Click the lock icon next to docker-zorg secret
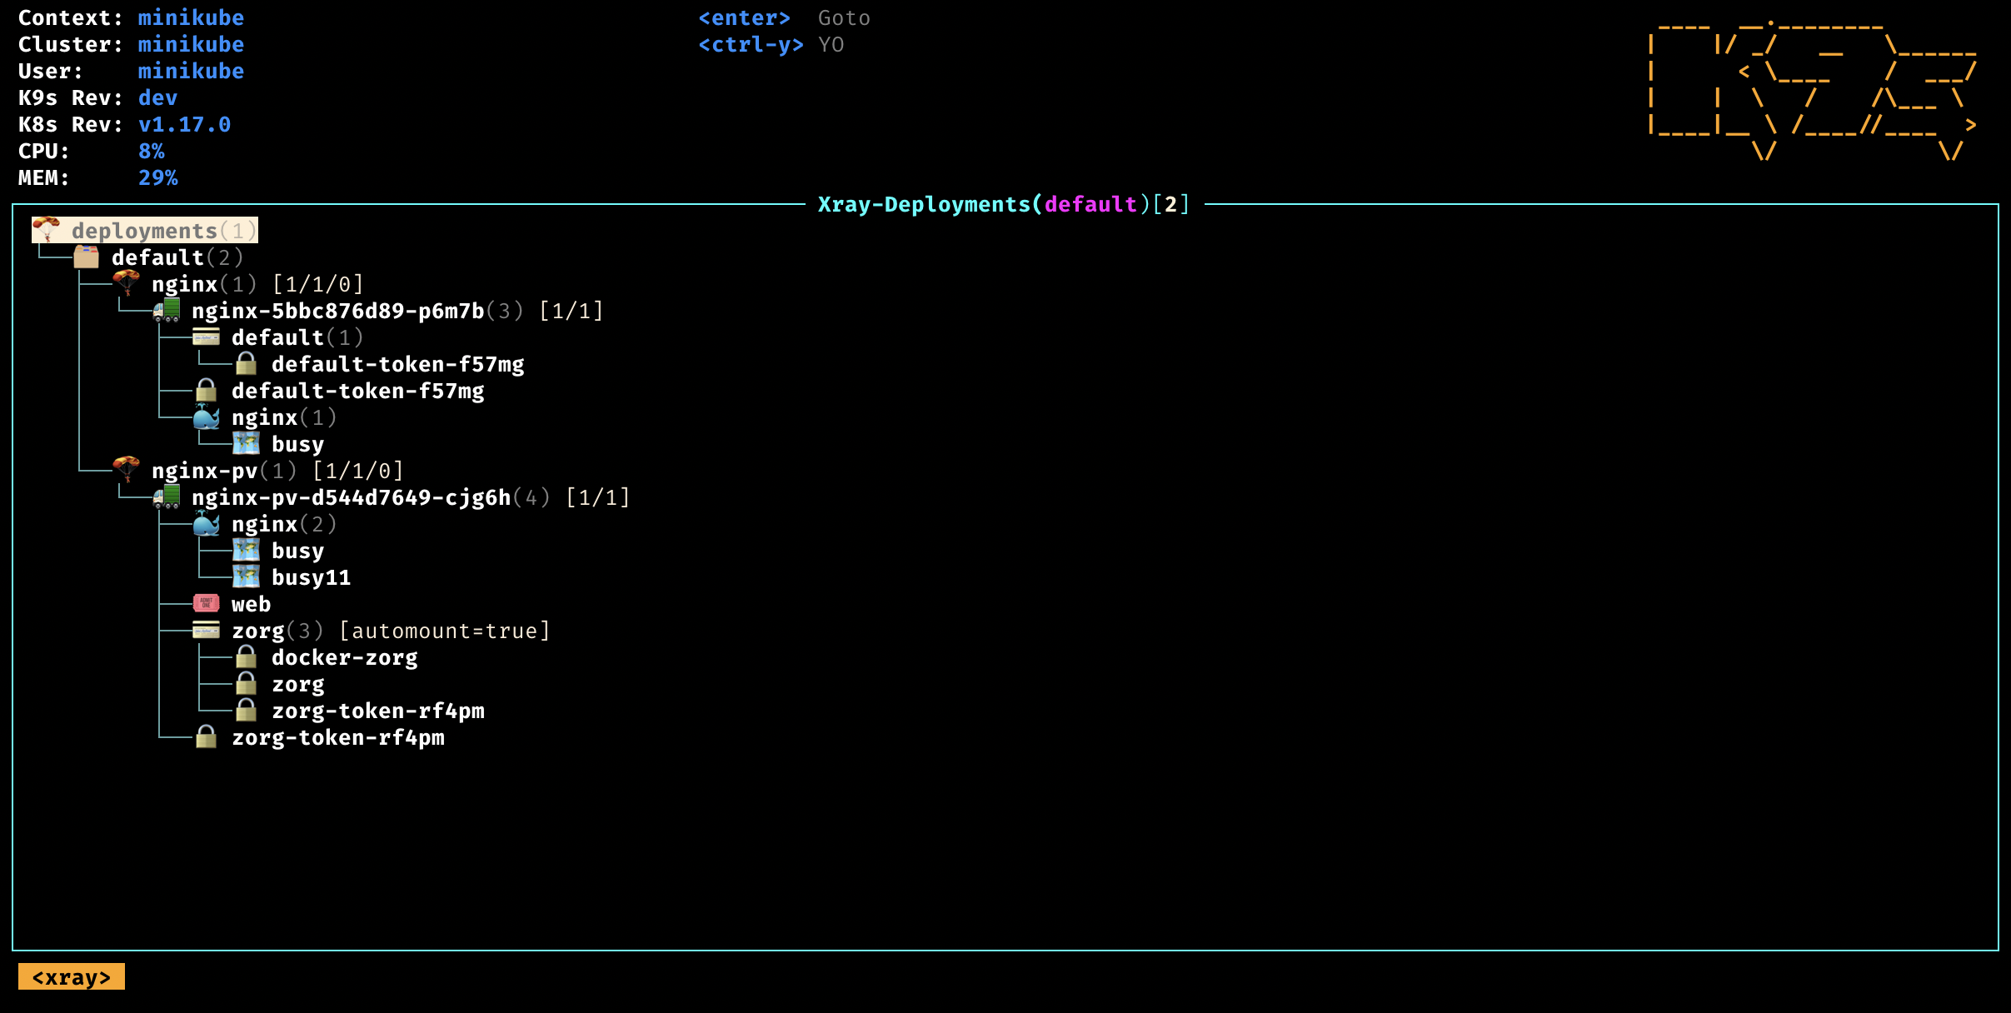This screenshot has width=2011, height=1013. click(x=246, y=657)
